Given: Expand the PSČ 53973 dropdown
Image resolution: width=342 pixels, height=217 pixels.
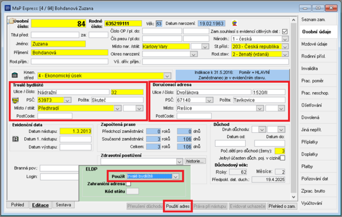Looking at the screenshot, I should tap(67, 100).
